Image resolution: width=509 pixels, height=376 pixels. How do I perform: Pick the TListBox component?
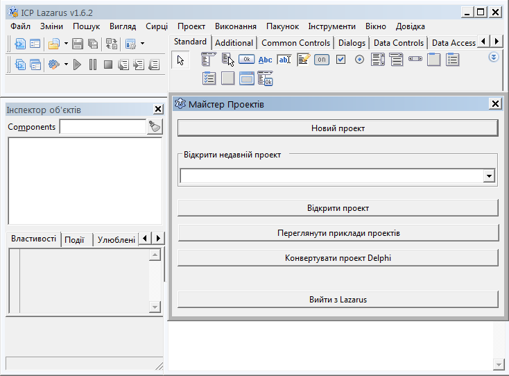pos(377,60)
